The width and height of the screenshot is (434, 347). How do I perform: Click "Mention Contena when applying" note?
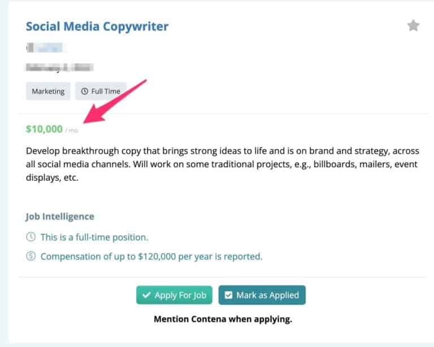pyautogui.click(x=223, y=319)
